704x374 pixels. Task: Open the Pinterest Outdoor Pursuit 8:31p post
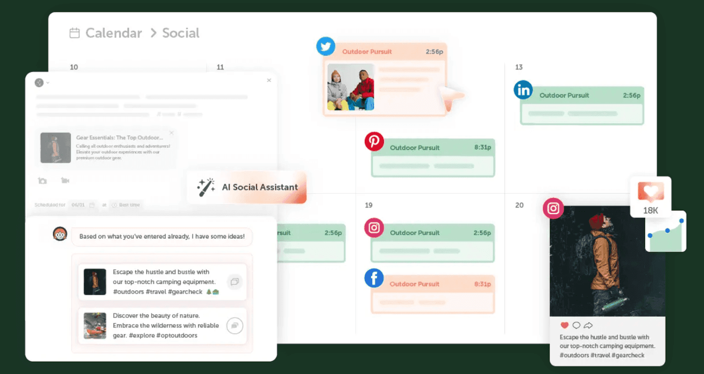tap(433, 158)
